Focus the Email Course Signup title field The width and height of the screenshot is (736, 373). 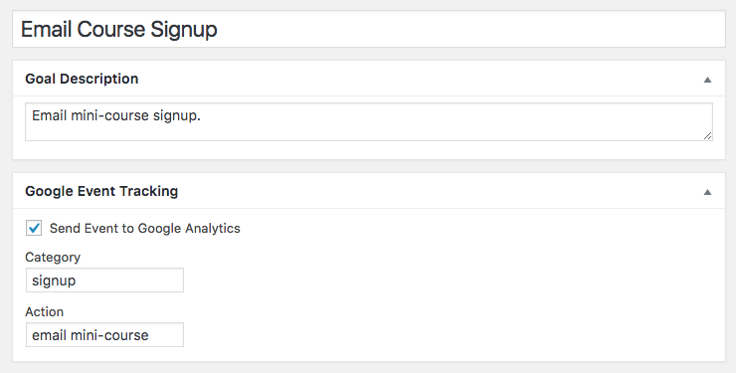pos(369,29)
